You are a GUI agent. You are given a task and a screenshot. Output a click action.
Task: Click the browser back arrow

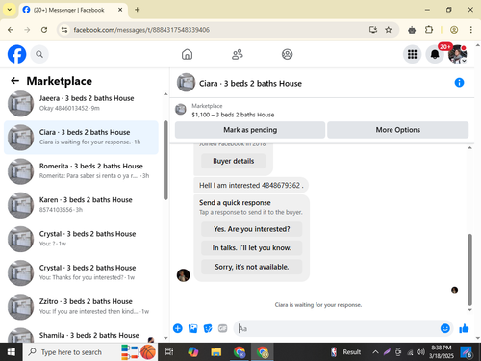click(11, 30)
